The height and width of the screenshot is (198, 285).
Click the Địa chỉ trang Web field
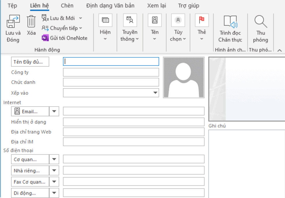click(x=134, y=132)
